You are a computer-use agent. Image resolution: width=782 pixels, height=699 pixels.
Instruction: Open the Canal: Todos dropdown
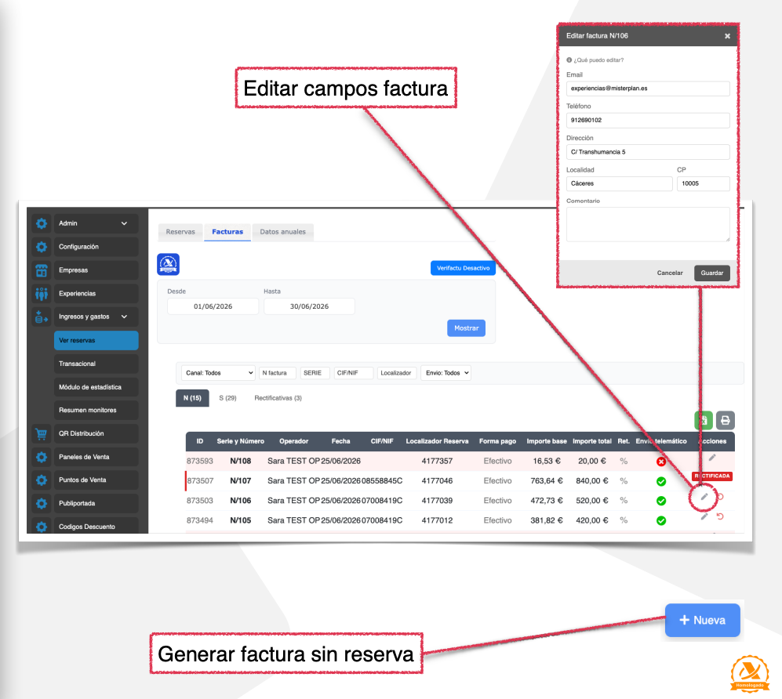218,373
